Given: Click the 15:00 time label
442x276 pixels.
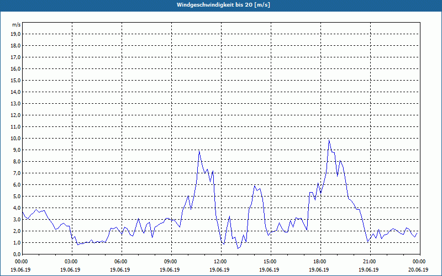Looking at the screenshot, I should [271, 262].
